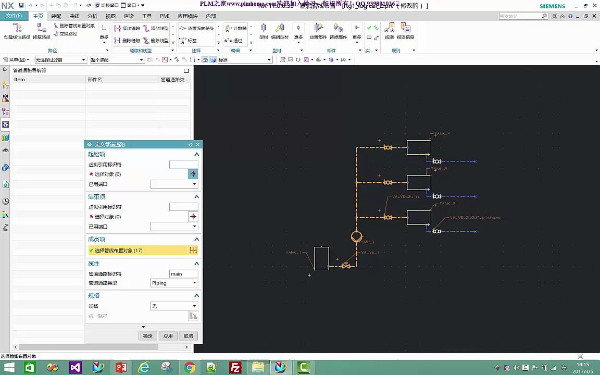Switch to the 装配 ribbon tab
The width and height of the screenshot is (600, 375).
pyautogui.click(x=56, y=16)
